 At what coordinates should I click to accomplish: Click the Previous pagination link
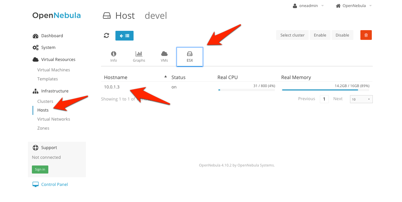coord(306,98)
